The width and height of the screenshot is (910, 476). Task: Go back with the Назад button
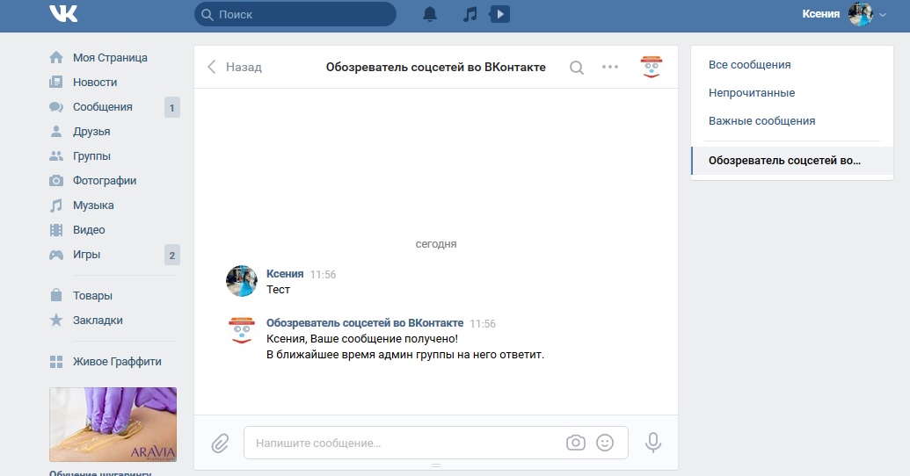235,68
